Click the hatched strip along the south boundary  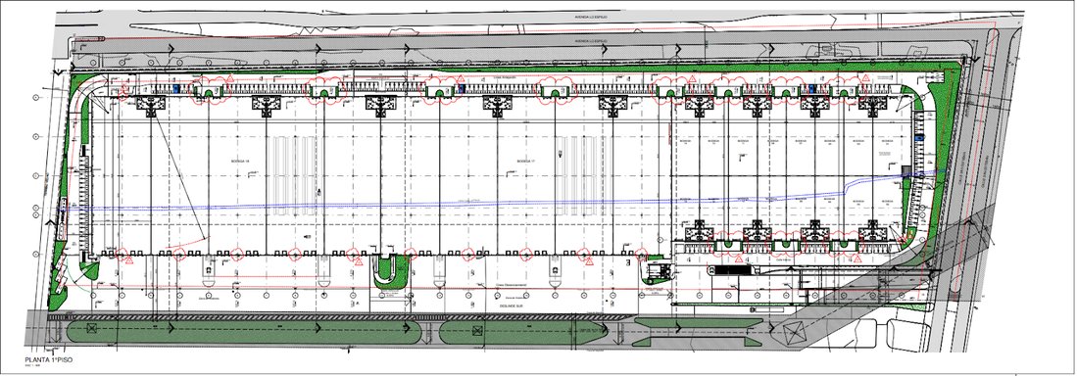pos(340,317)
